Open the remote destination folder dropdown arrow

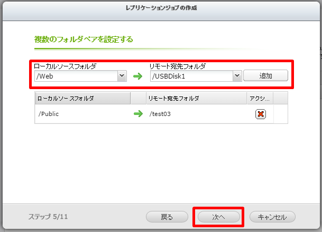(x=237, y=76)
